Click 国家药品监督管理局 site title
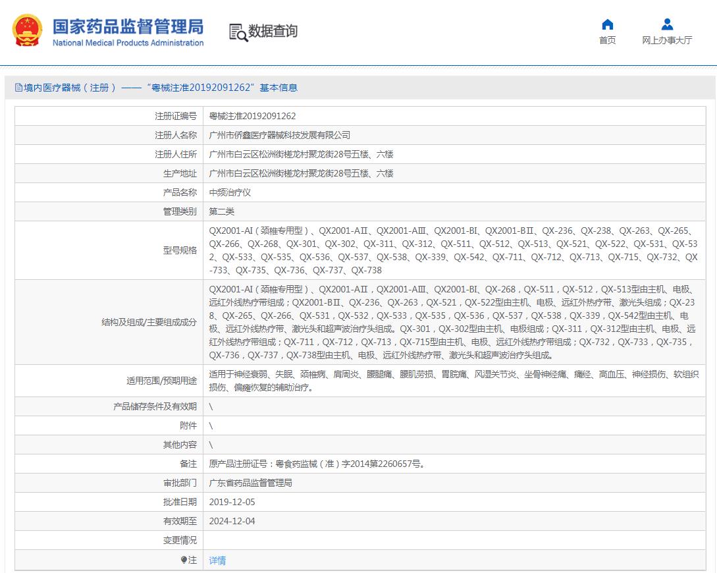The width and height of the screenshot is (717, 573). (128, 26)
